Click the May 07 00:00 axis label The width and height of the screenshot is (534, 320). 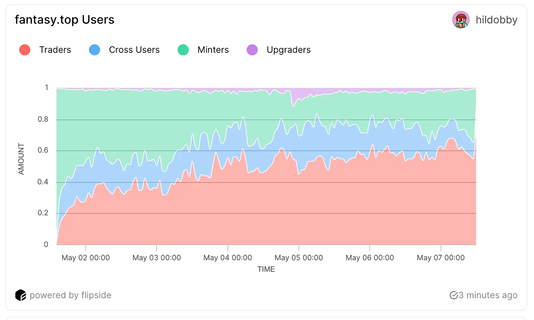tap(441, 258)
